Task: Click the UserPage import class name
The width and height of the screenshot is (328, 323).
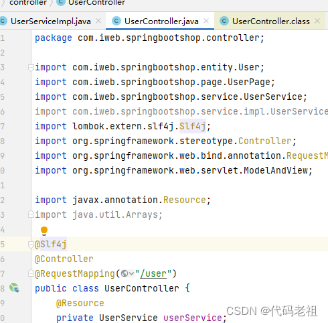Action: tap(249, 82)
